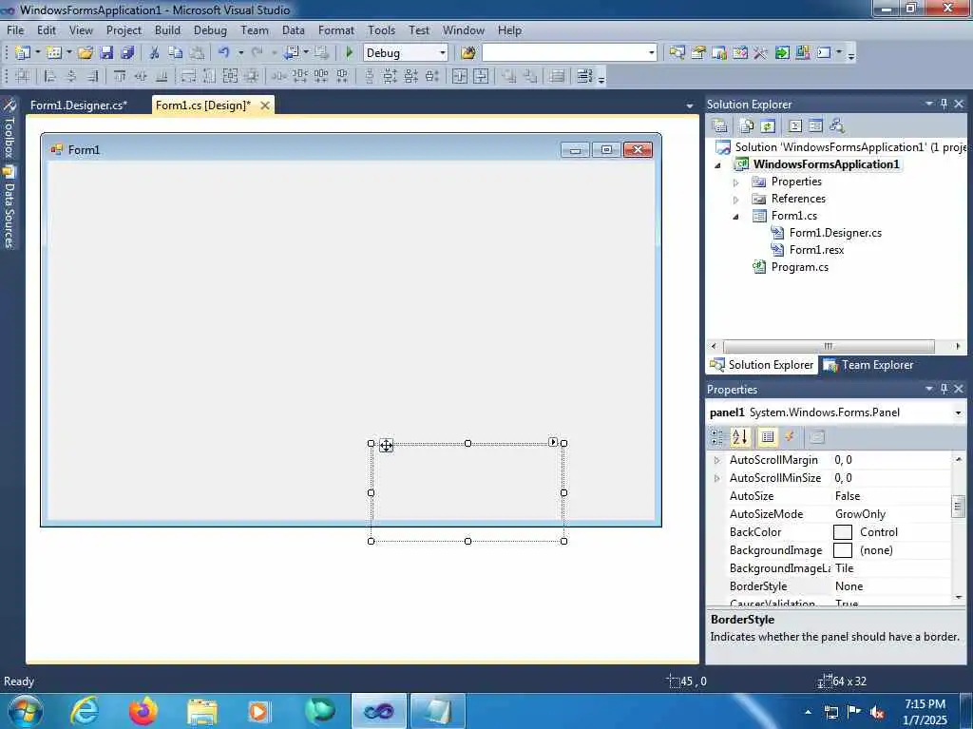Start debugging with the green play icon
The width and height of the screenshot is (973, 729).
(349, 53)
